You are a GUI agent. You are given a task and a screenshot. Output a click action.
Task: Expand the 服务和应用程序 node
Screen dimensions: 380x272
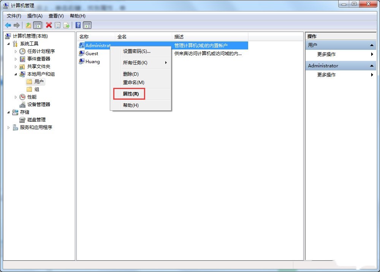[x=8, y=127]
